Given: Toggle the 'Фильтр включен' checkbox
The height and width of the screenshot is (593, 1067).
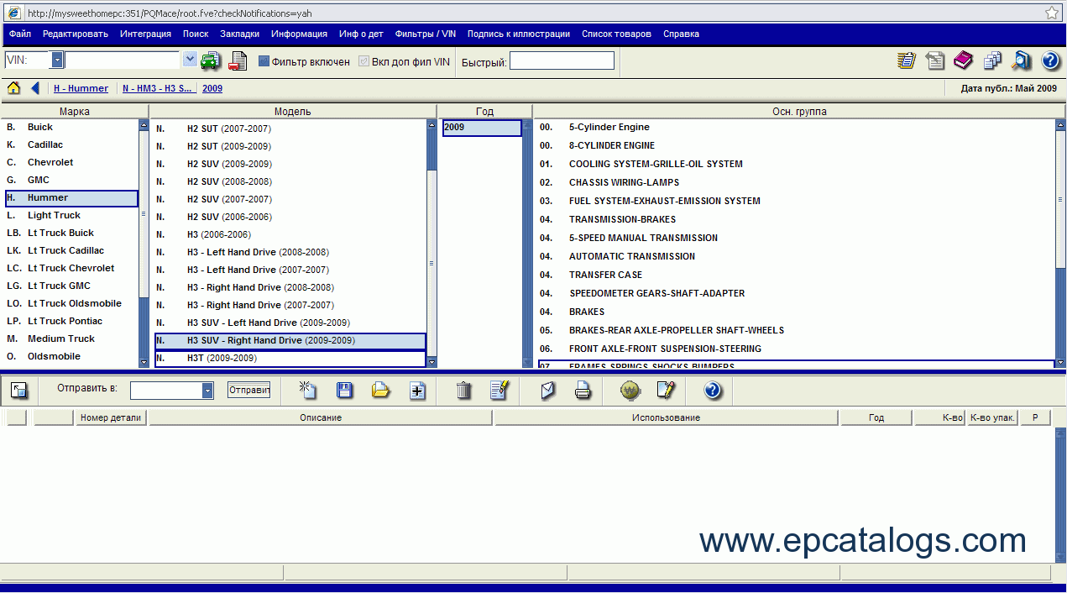Looking at the screenshot, I should pos(264,61).
